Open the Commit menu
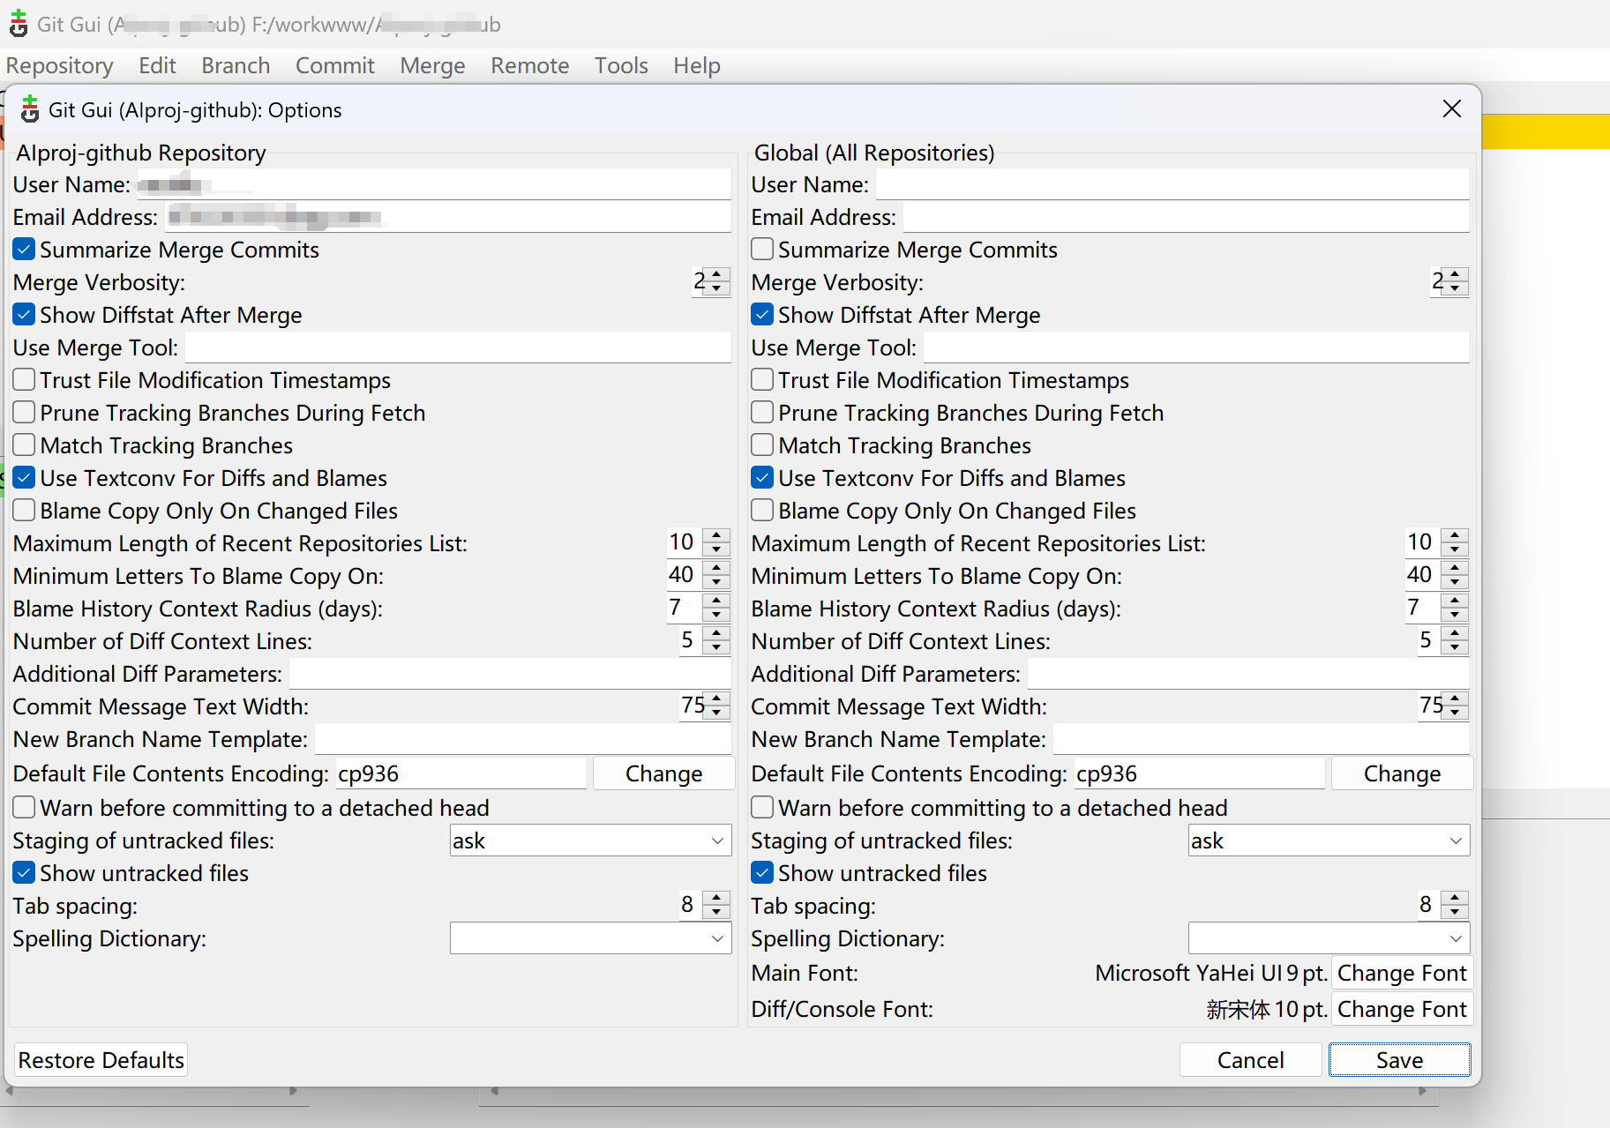The height and width of the screenshot is (1128, 1610). 335,65
